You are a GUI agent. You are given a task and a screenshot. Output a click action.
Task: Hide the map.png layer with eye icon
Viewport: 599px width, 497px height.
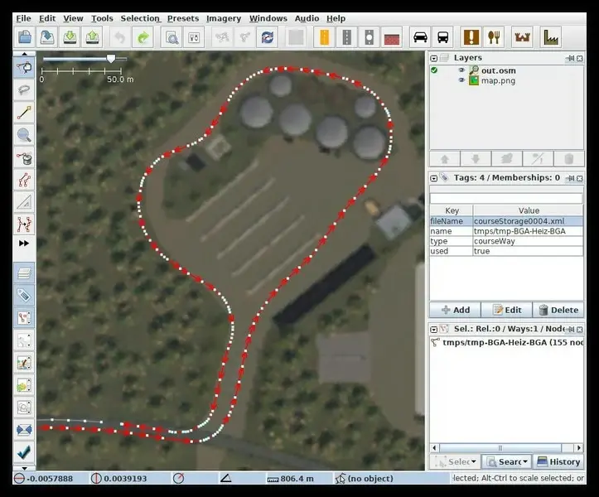(461, 80)
